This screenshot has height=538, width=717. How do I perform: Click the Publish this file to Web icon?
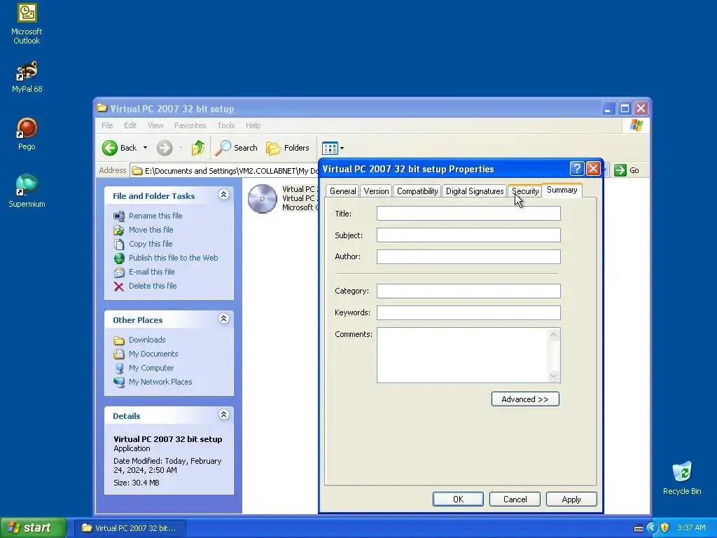(119, 258)
